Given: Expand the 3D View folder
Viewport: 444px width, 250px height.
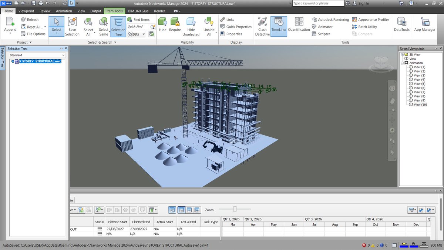Looking at the screenshot, I should (402, 54).
